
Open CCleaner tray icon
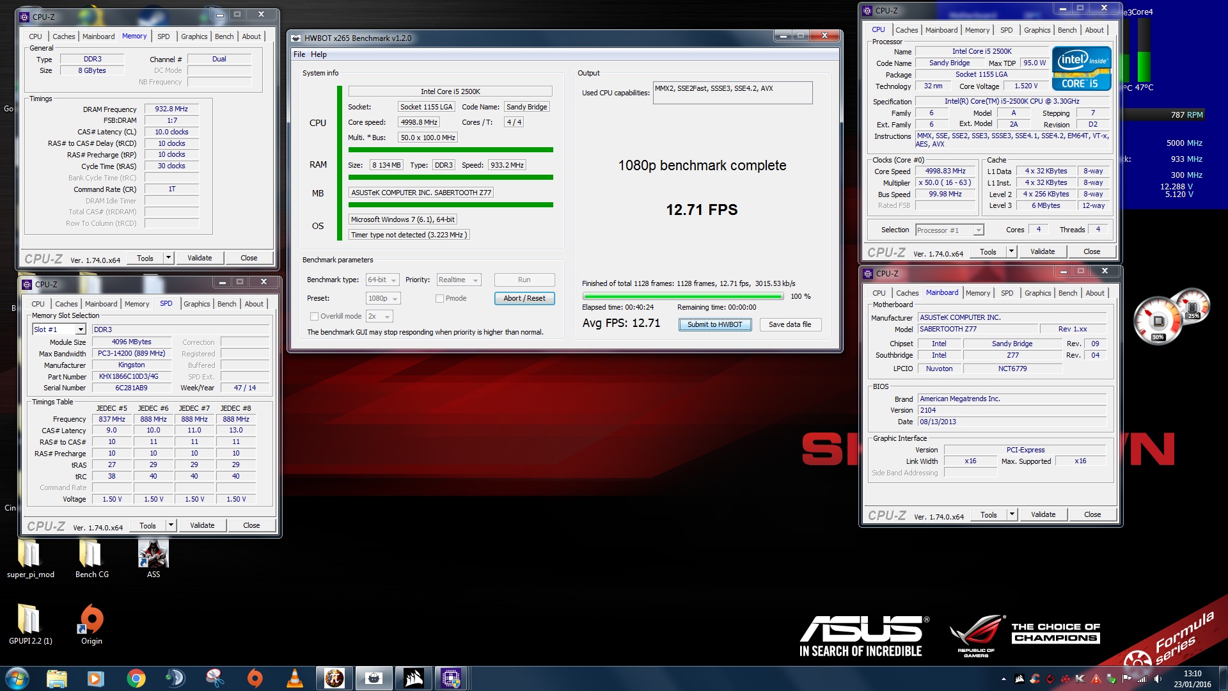(x=1035, y=679)
